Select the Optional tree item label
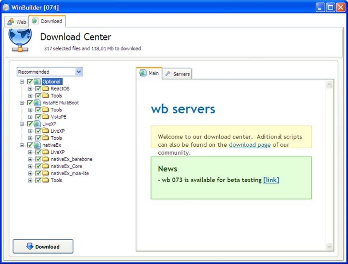This screenshot has height=264, width=348. [52, 82]
